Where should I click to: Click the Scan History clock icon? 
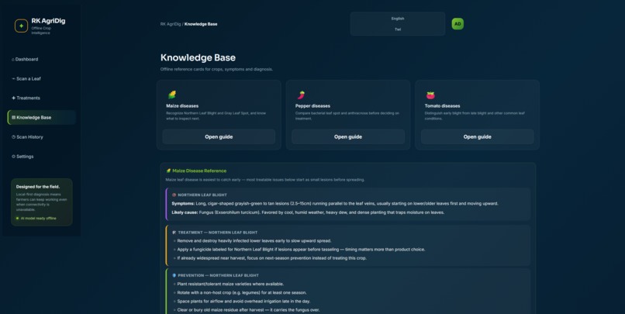13,137
